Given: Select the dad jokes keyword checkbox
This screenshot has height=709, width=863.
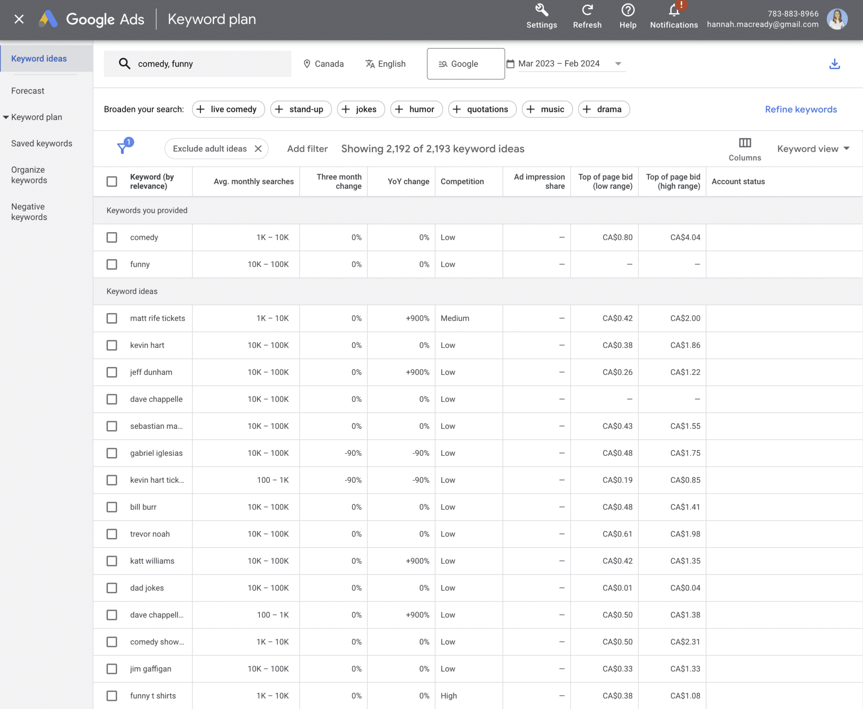Looking at the screenshot, I should (x=112, y=588).
